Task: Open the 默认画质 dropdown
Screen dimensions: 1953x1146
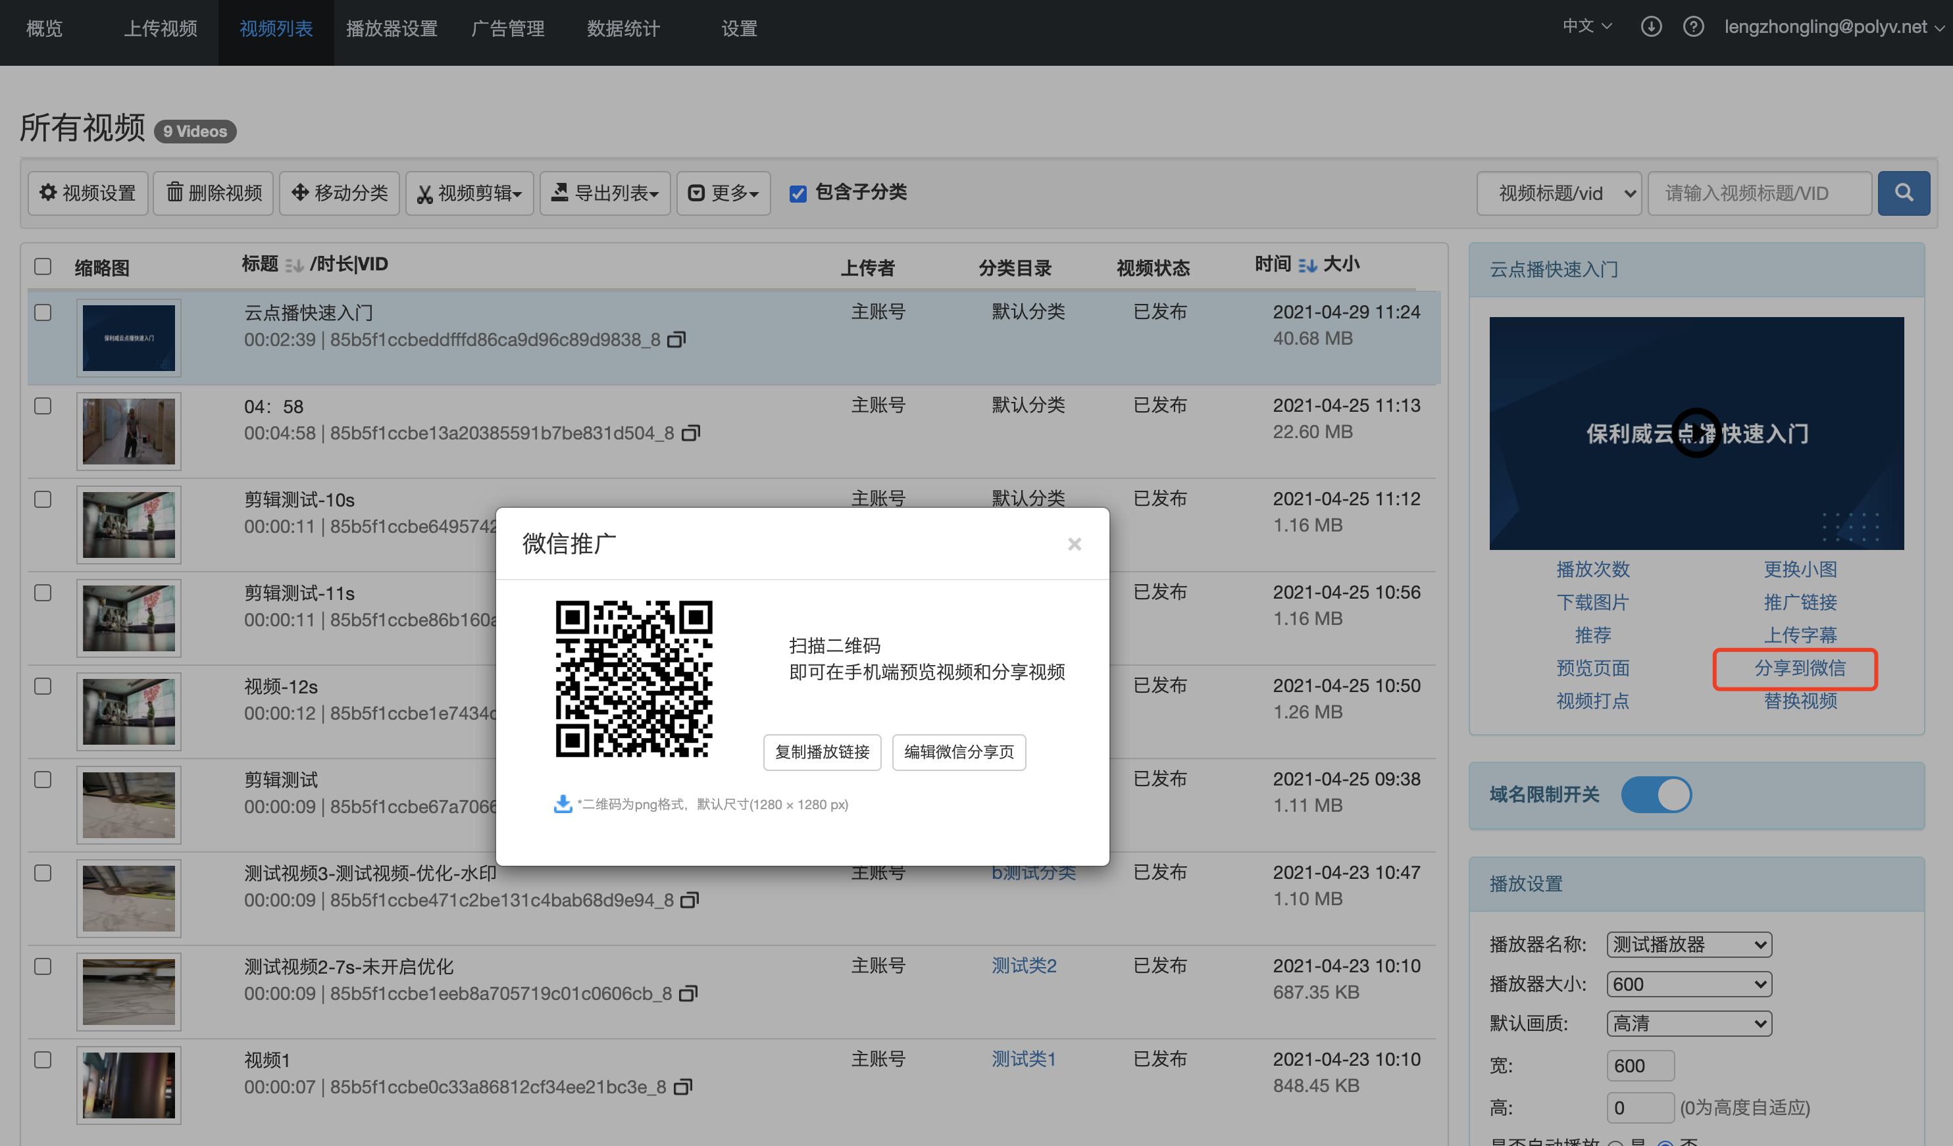Action: point(1690,1024)
